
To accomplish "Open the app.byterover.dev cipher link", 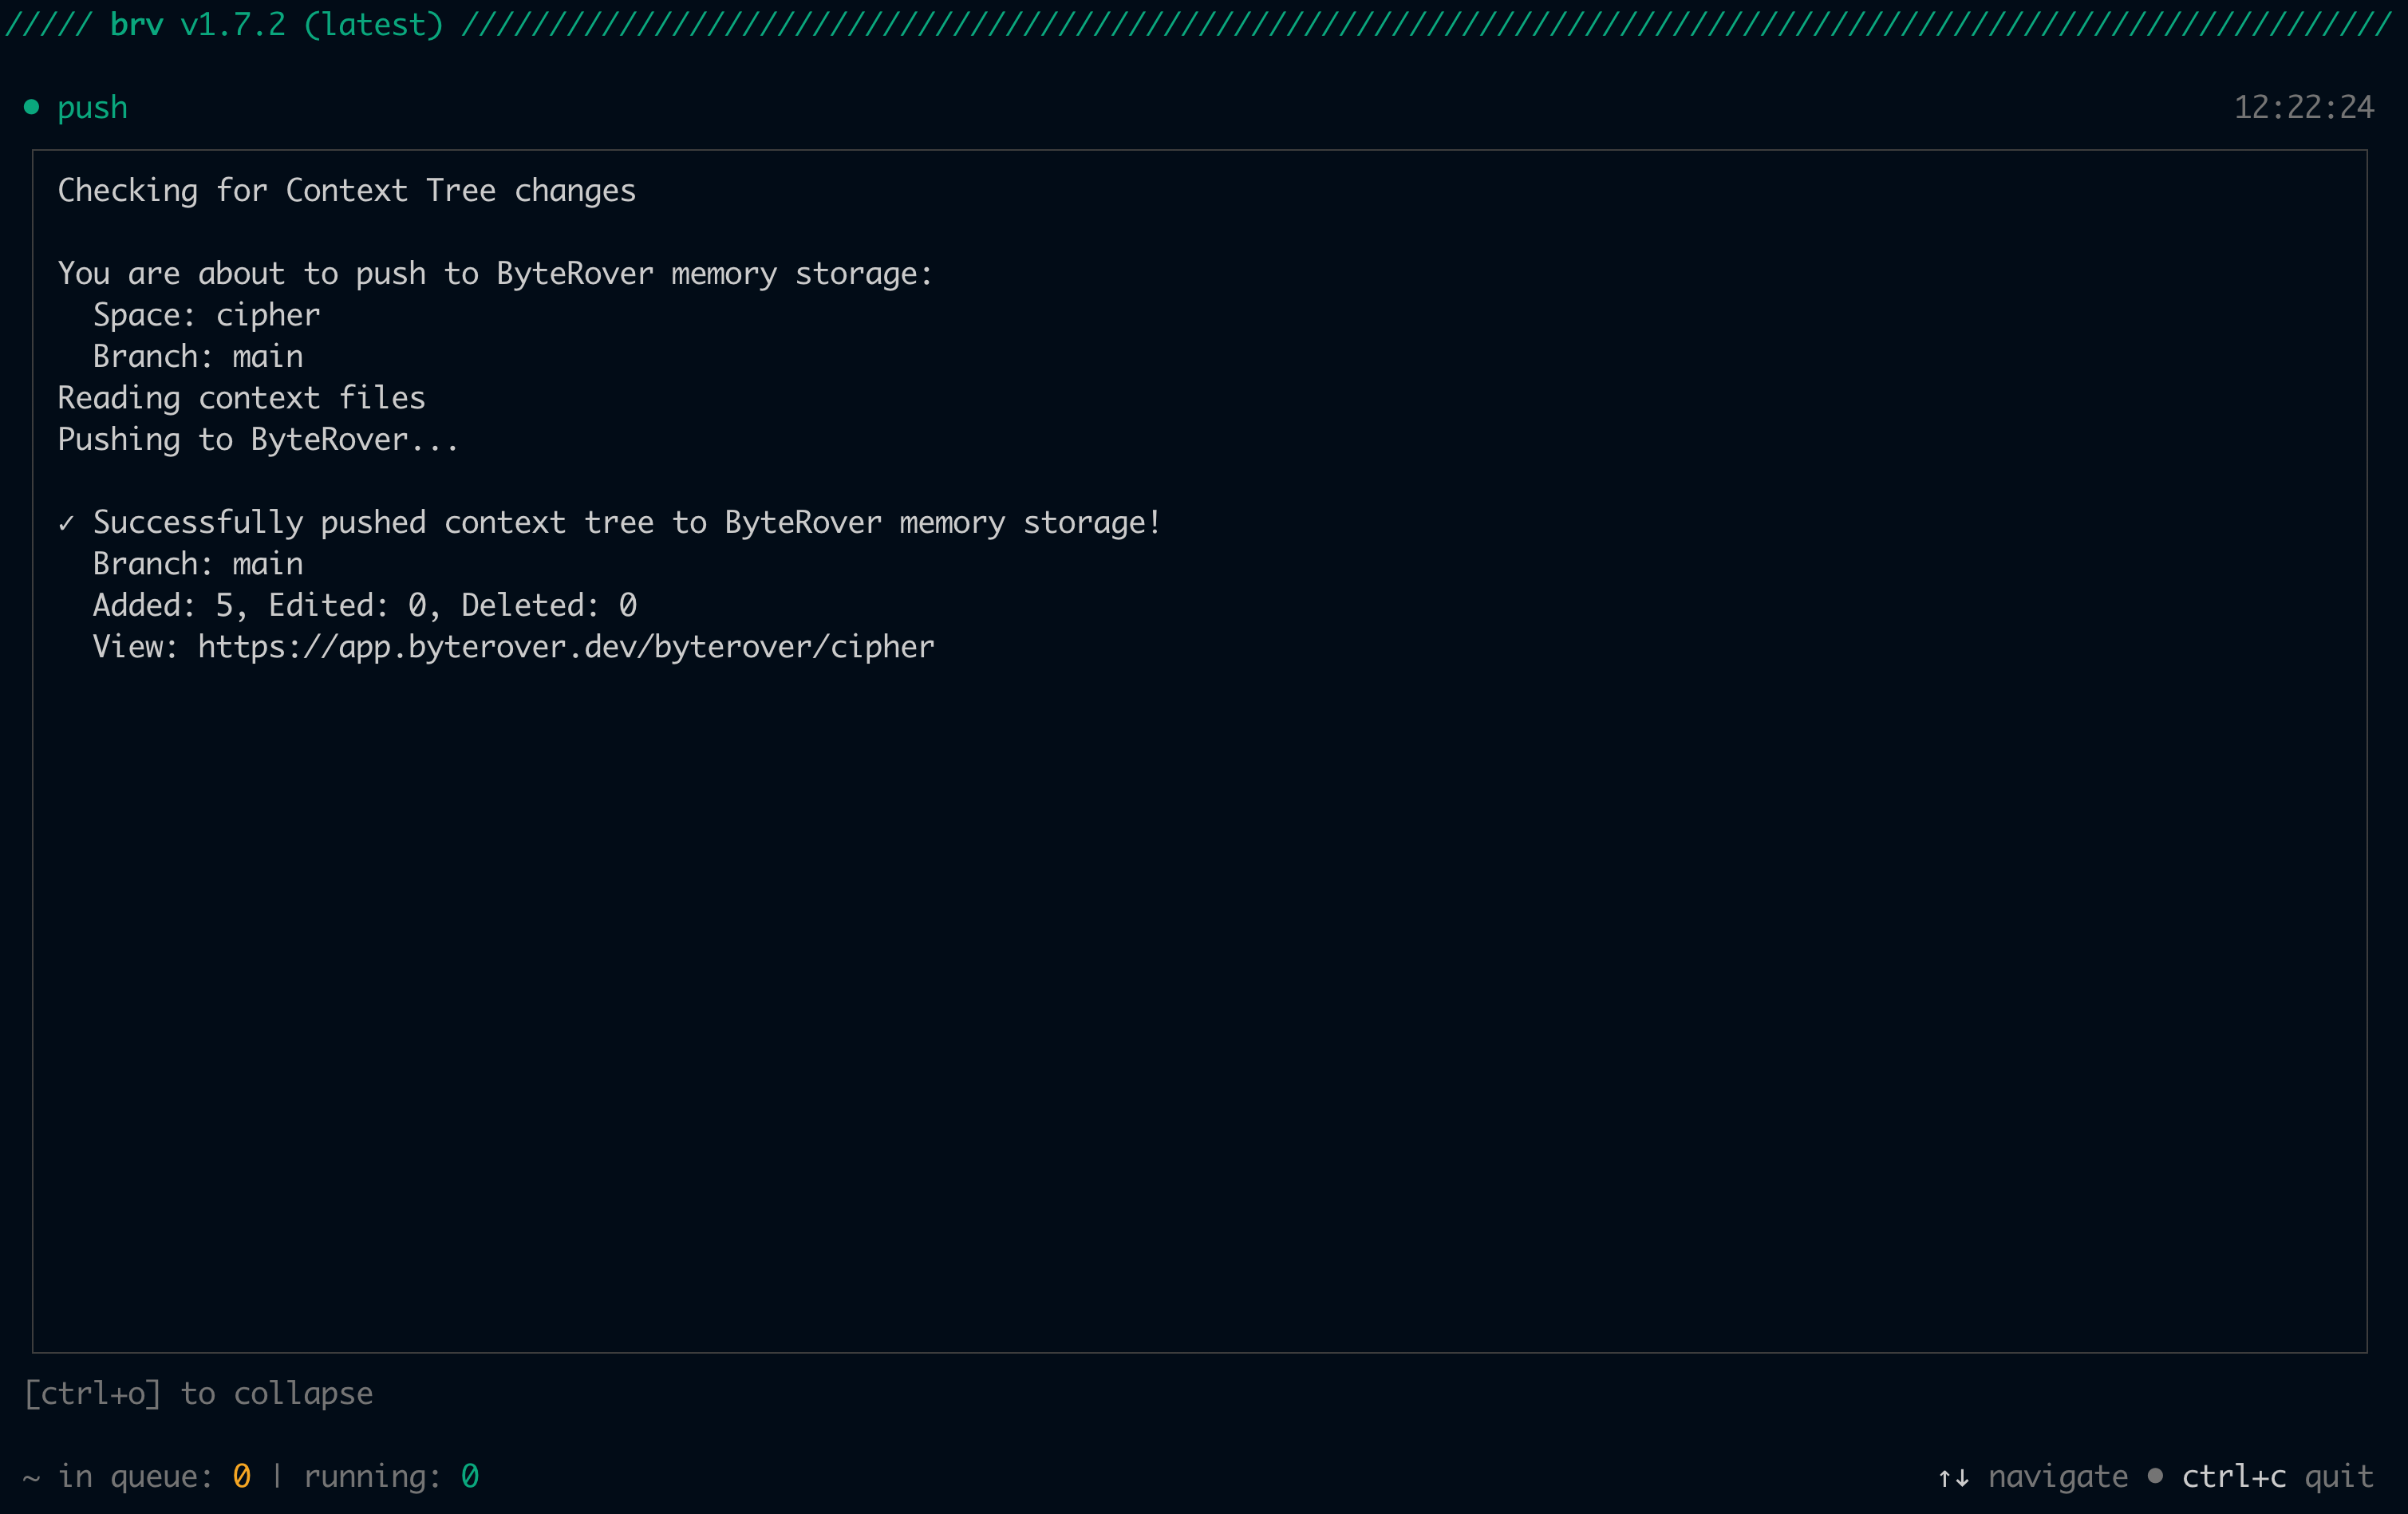I will tap(566, 647).
